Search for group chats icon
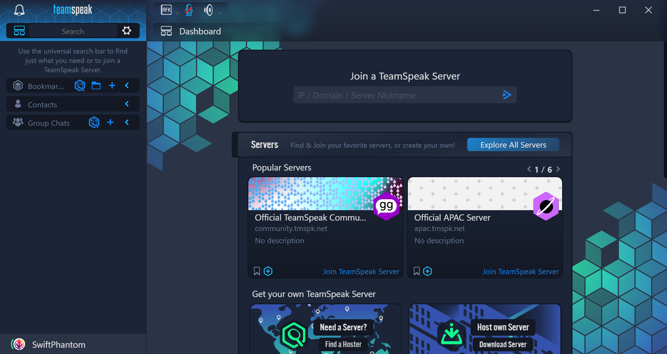This screenshot has height=354, width=667. [94, 122]
